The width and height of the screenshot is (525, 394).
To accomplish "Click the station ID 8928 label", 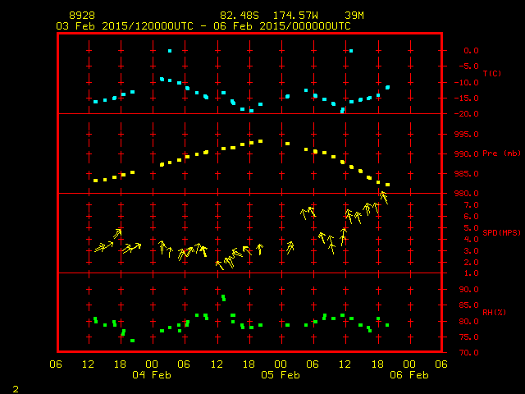I will (81, 16).
